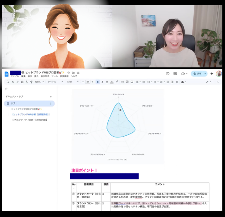Open the Arial font dropdown

(x=72, y=82)
